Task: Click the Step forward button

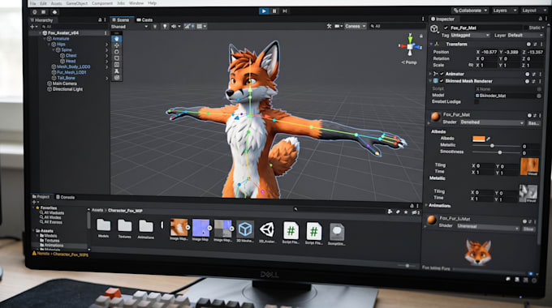Action: click(x=284, y=11)
